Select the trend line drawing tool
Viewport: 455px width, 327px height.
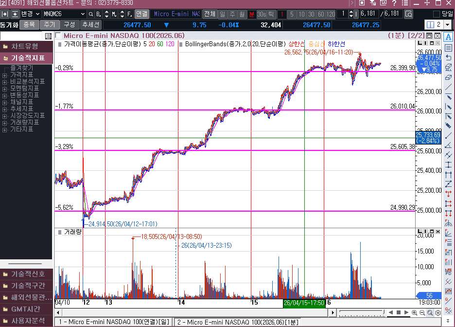448,87
